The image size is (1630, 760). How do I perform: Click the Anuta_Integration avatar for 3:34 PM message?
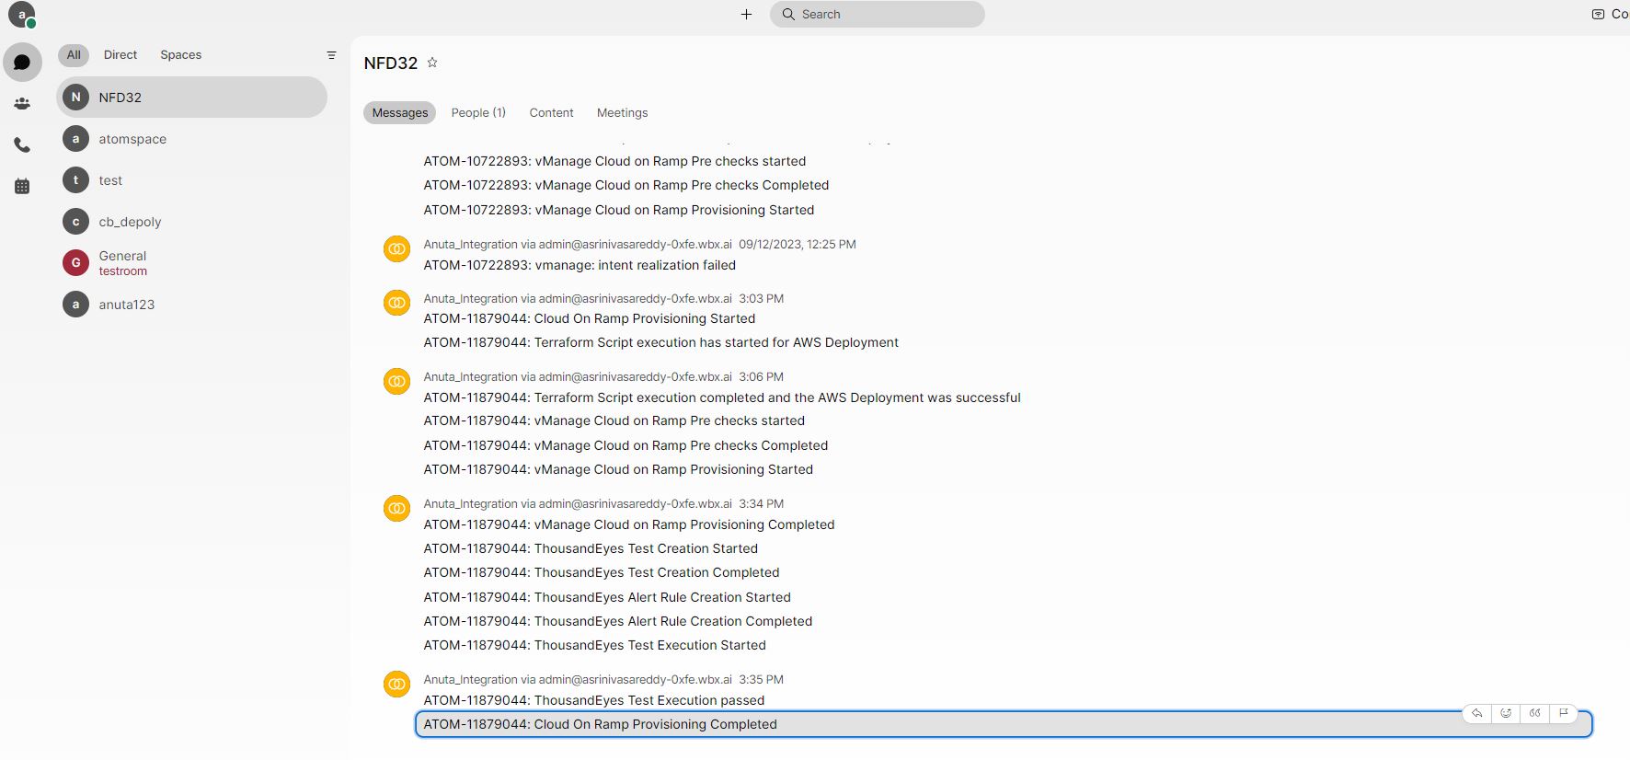[396, 508]
